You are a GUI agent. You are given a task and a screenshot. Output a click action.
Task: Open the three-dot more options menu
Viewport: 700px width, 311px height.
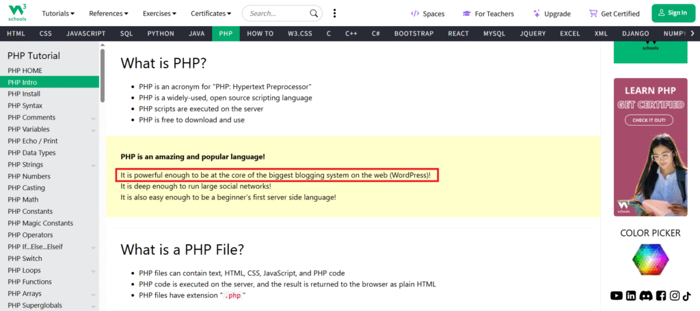pyautogui.click(x=334, y=13)
